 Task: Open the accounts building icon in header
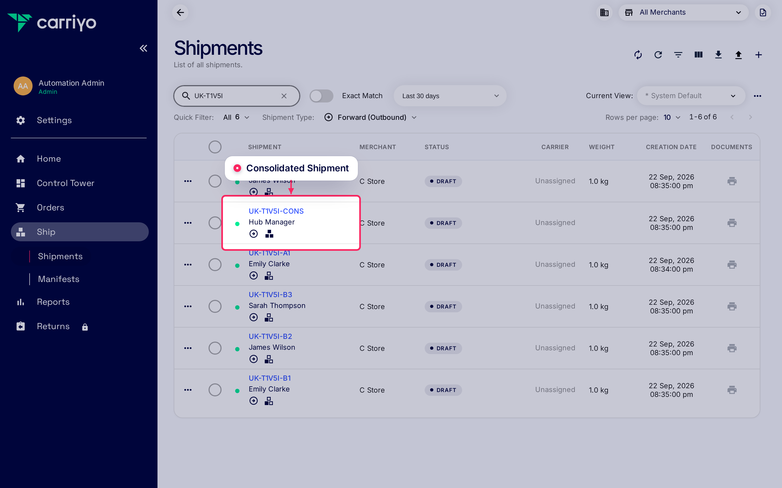[604, 12]
